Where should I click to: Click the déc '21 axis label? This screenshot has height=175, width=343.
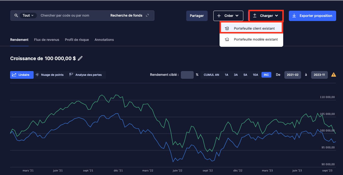118,171
